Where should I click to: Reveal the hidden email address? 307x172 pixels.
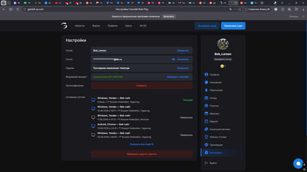(173, 59)
